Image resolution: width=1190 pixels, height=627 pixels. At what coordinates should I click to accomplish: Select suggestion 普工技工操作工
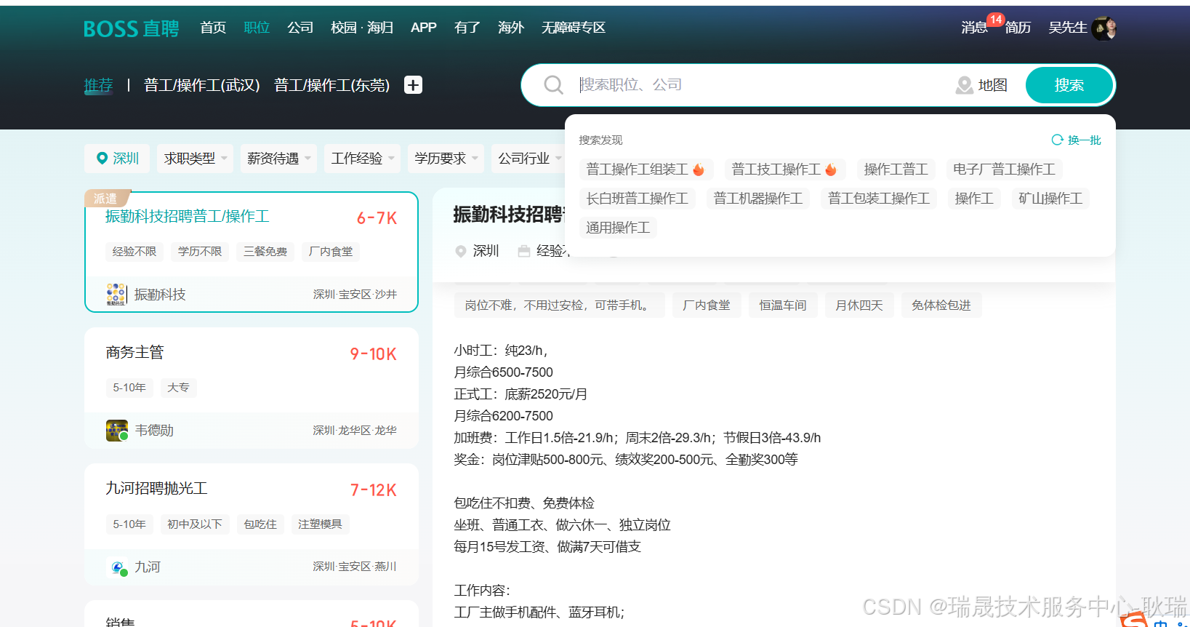[x=784, y=169]
